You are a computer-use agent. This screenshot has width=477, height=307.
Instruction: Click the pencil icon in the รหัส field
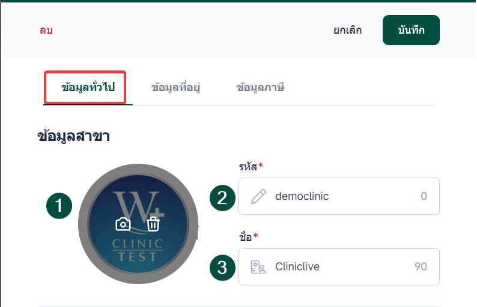coord(258,196)
